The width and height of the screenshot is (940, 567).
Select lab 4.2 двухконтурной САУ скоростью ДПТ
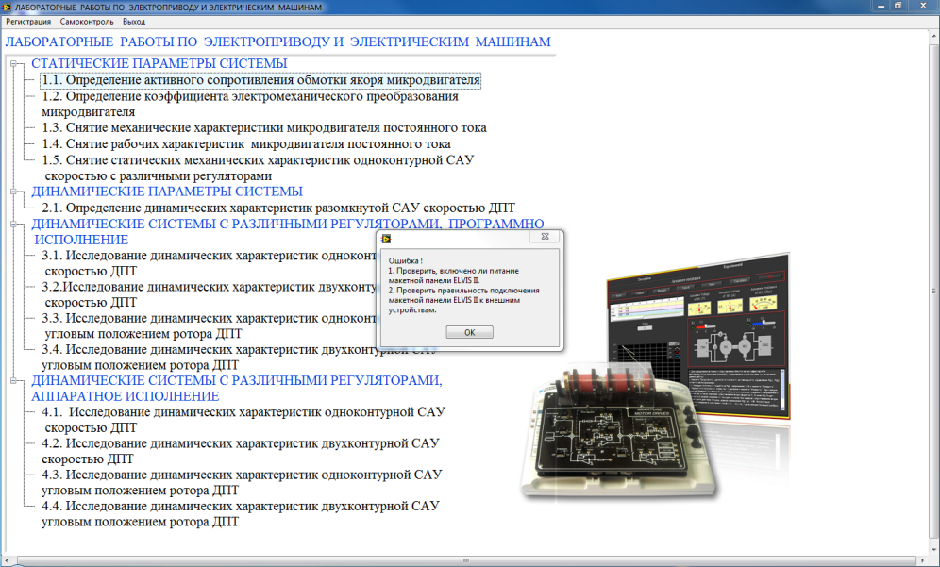point(241,451)
